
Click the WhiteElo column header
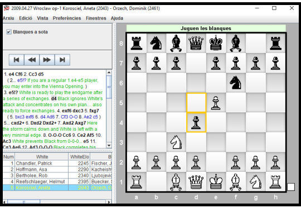pos(79,157)
